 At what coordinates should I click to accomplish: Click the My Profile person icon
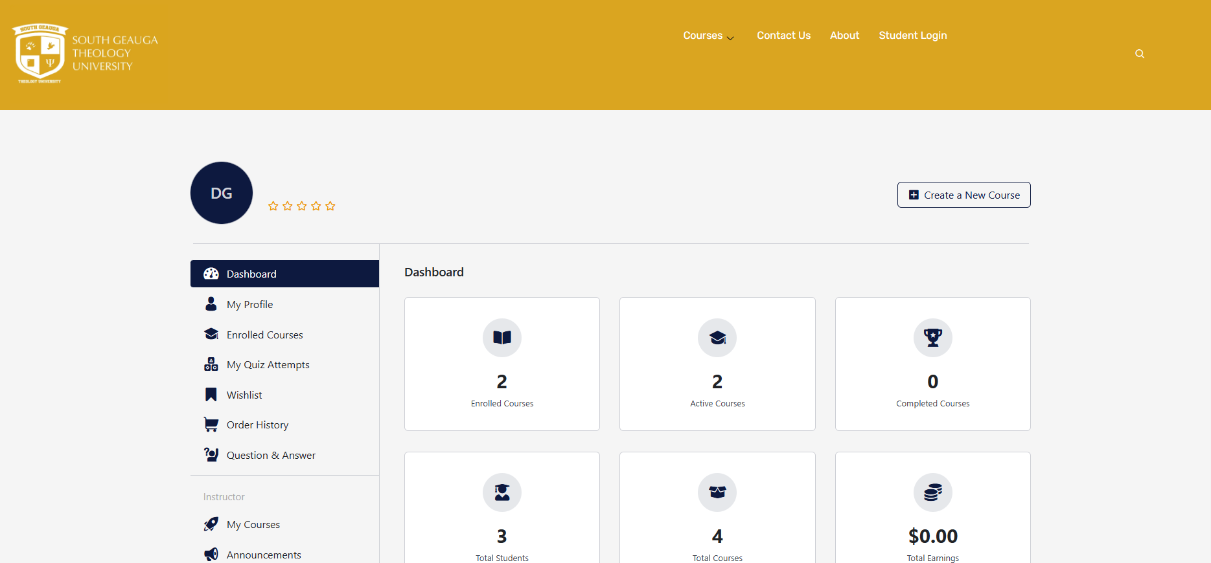tap(211, 304)
